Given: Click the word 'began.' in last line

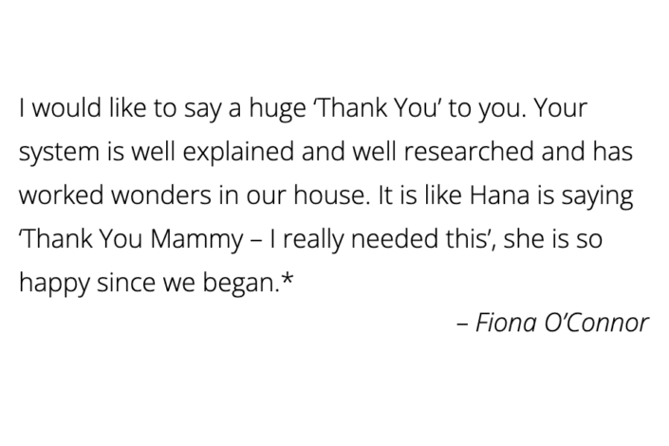Looking at the screenshot, I should [241, 284].
